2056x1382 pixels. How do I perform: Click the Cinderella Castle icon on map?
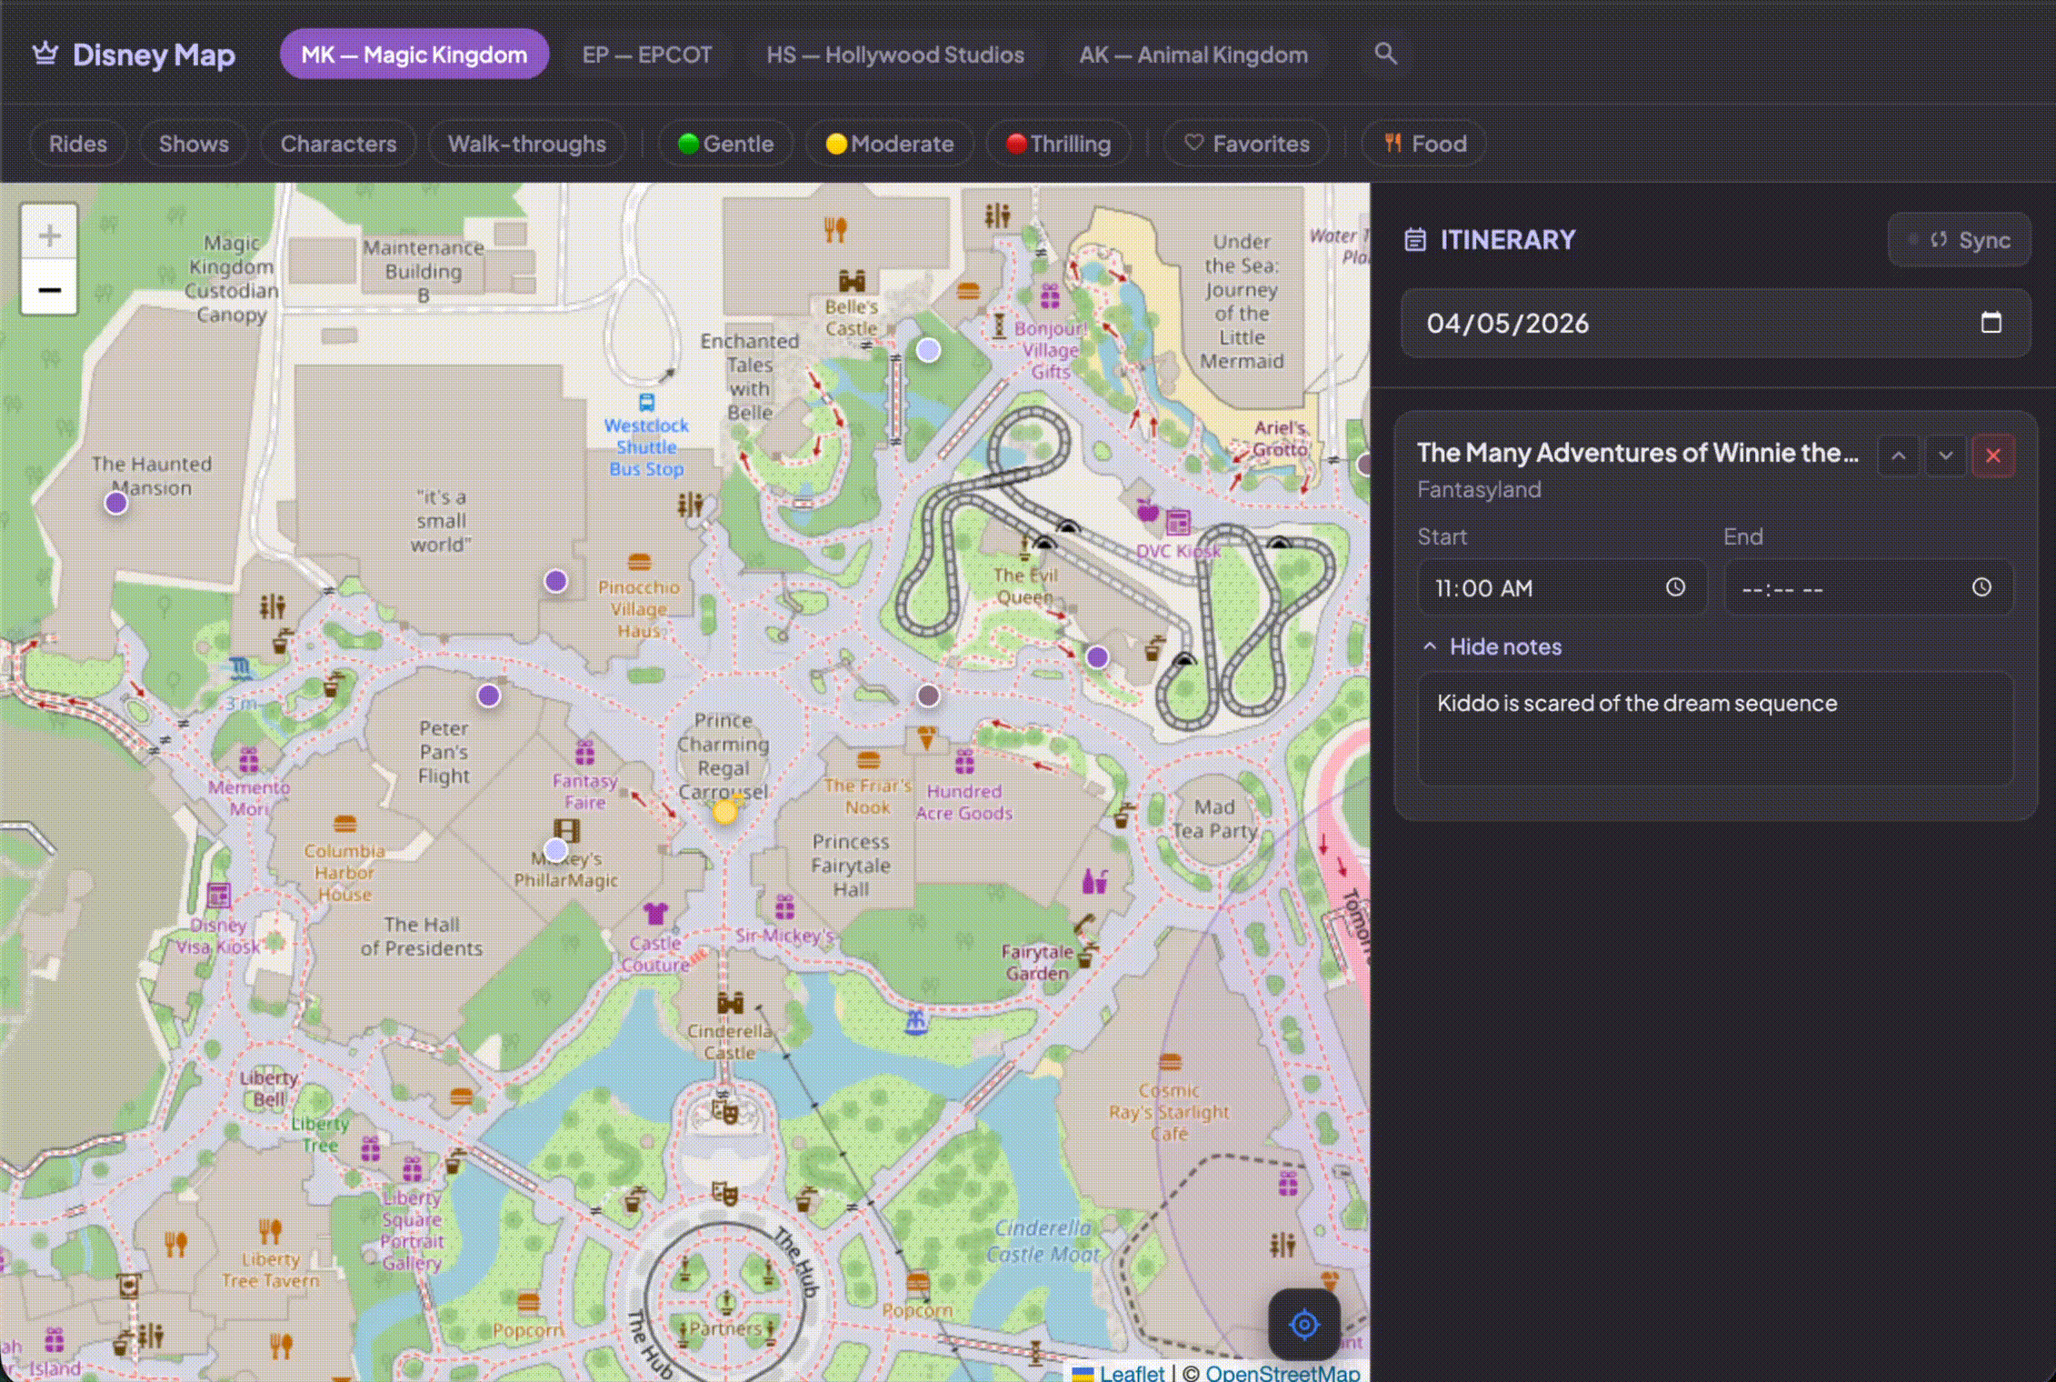730,1003
